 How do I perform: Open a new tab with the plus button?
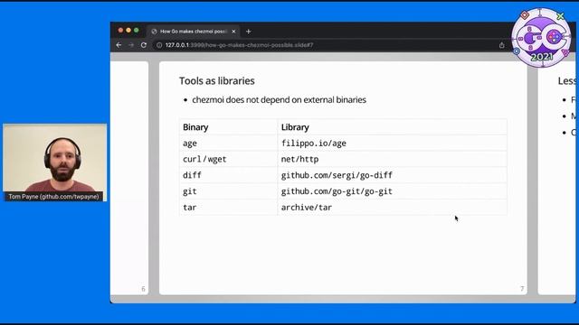point(249,32)
